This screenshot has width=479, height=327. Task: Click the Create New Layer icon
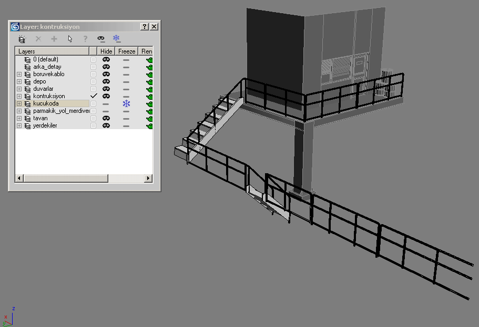point(22,39)
